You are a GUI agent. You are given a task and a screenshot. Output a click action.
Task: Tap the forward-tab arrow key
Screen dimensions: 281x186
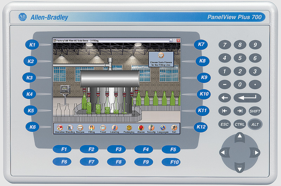(240, 111)
